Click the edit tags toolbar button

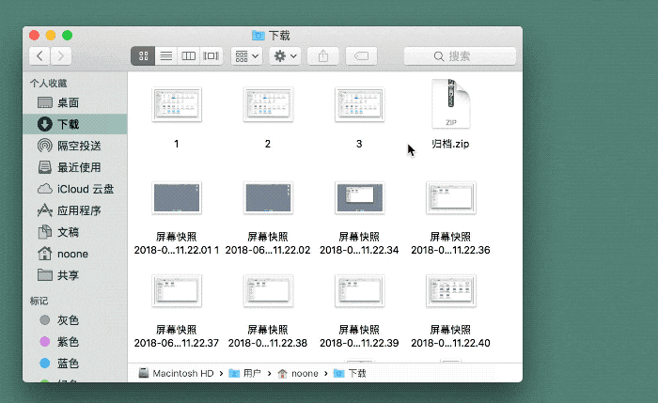[362, 56]
